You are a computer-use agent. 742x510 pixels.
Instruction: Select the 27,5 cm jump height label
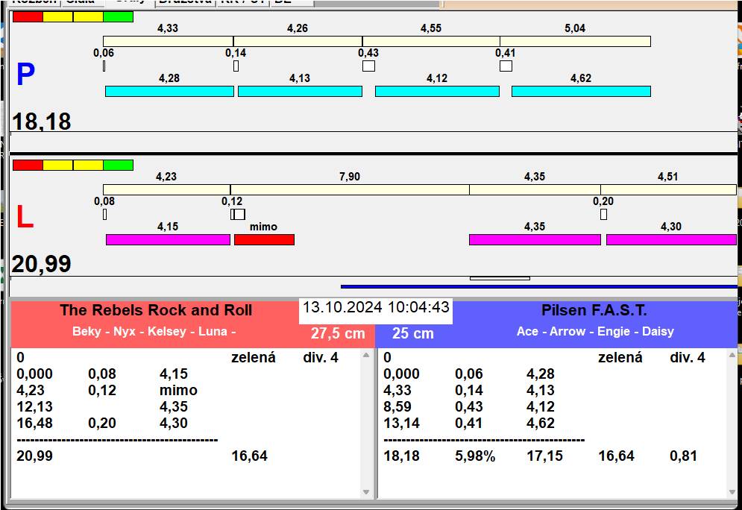coord(338,333)
